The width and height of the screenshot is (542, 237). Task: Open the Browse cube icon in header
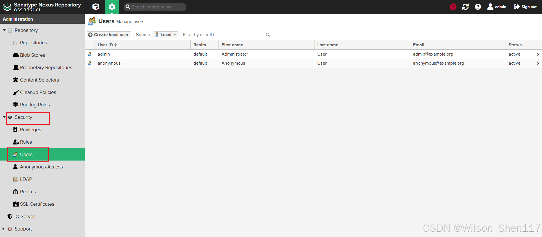(x=96, y=7)
